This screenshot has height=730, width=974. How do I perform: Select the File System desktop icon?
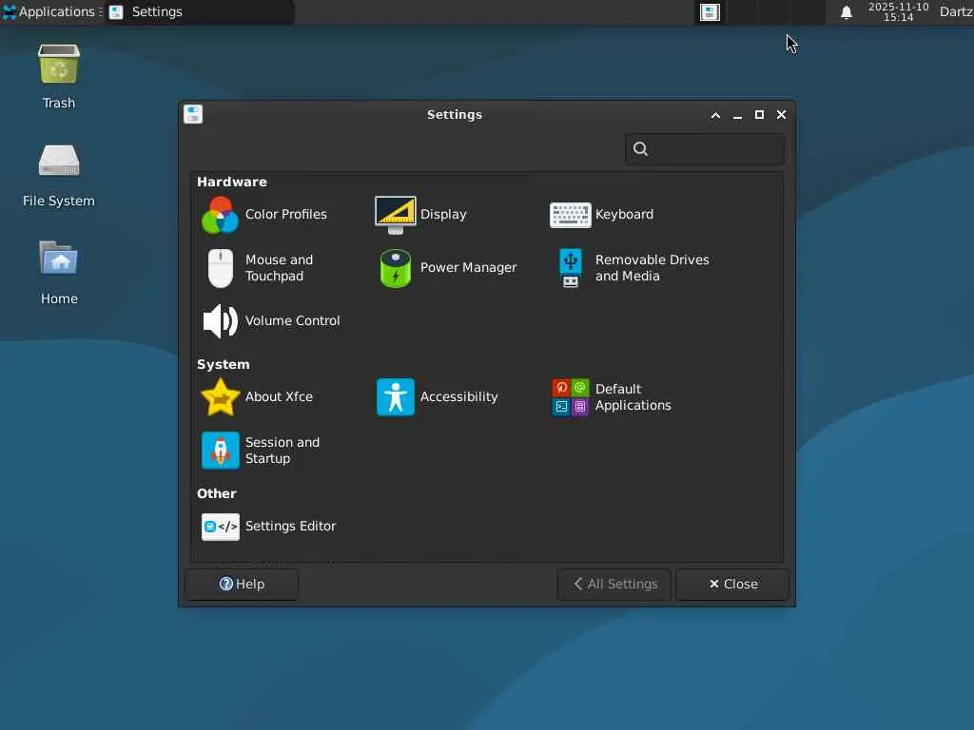[59, 162]
